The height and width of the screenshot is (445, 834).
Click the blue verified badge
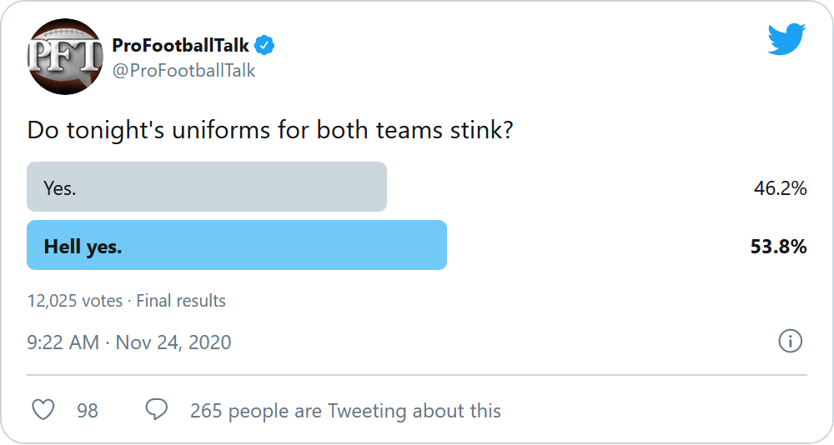point(264,46)
